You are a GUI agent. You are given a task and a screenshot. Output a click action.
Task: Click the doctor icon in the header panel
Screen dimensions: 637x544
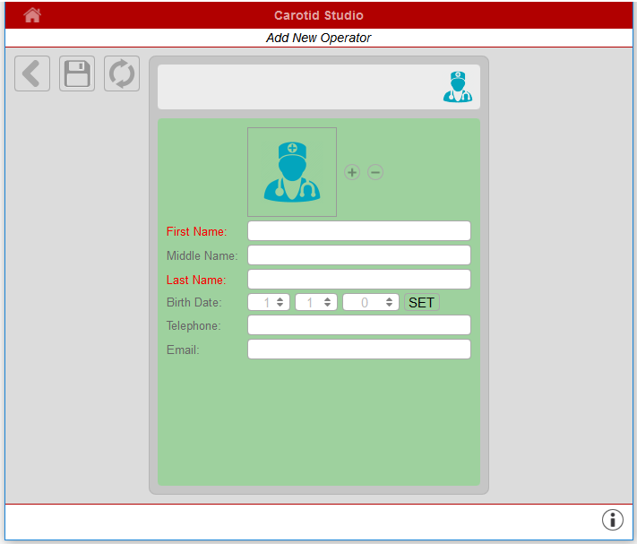tap(458, 87)
